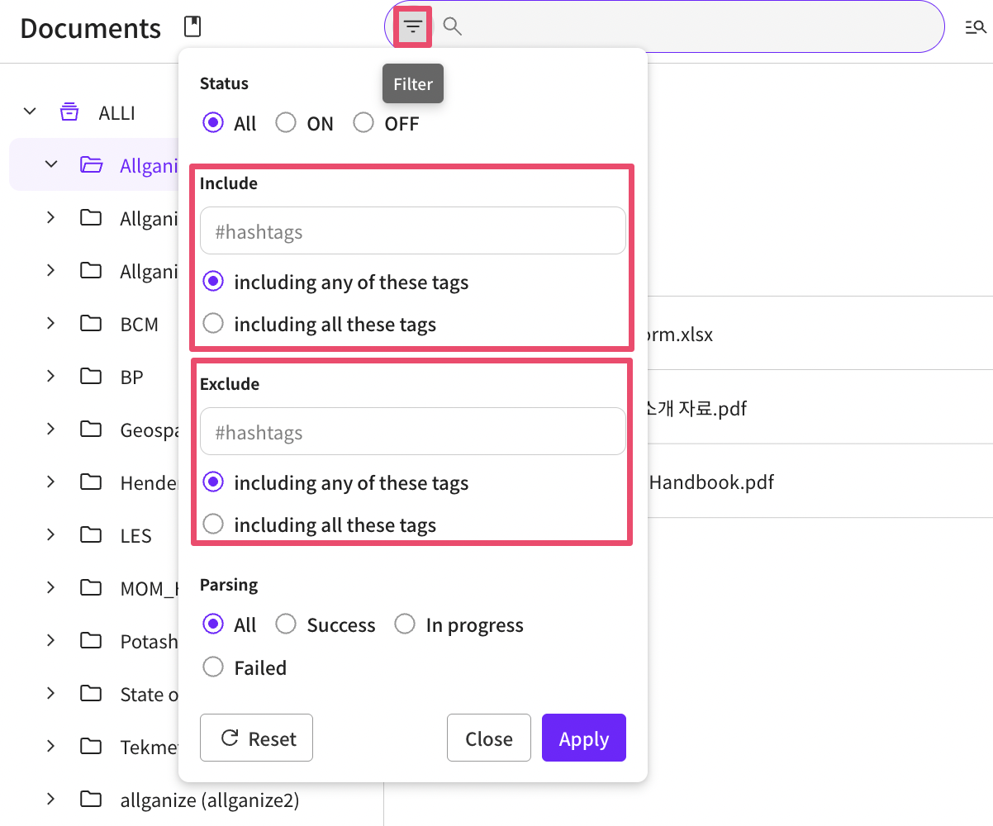Click the BP folder icon
The width and height of the screenshot is (993, 826).
click(x=91, y=377)
